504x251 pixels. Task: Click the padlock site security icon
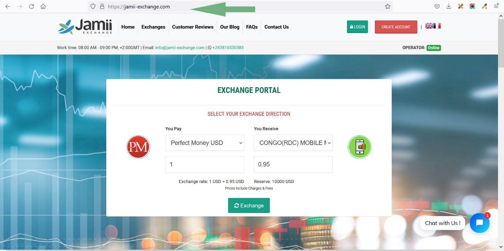102,6
